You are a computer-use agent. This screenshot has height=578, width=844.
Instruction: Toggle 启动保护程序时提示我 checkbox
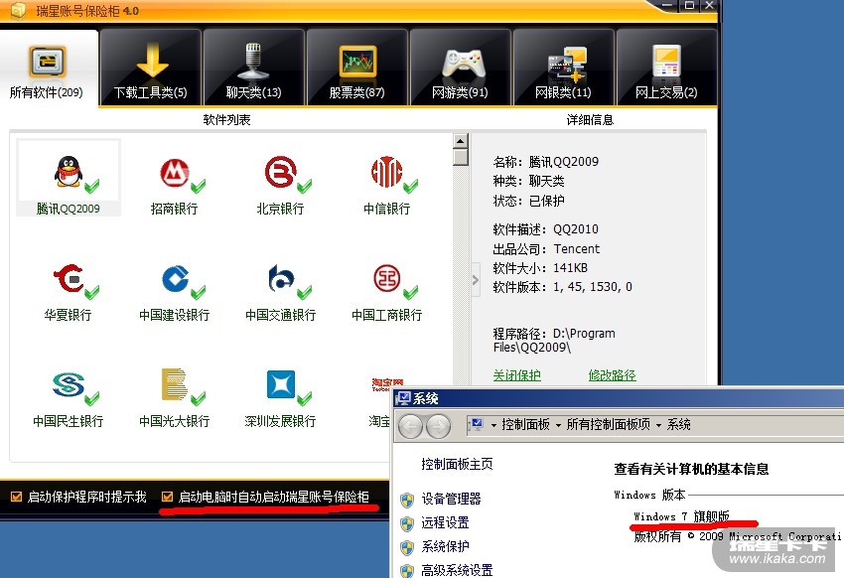pyautogui.click(x=17, y=497)
